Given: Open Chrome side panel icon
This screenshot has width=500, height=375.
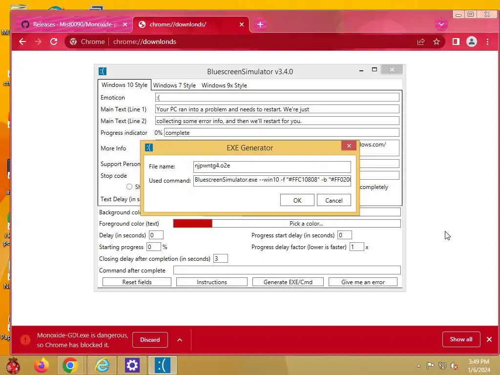Looking at the screenshot, I should (456, 42).
